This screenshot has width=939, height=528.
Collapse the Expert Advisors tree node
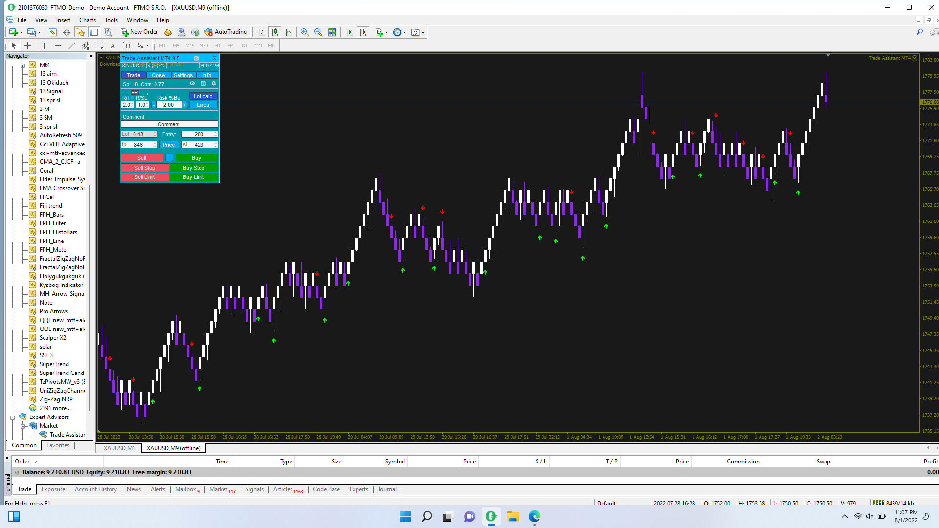tap(13, 418)
